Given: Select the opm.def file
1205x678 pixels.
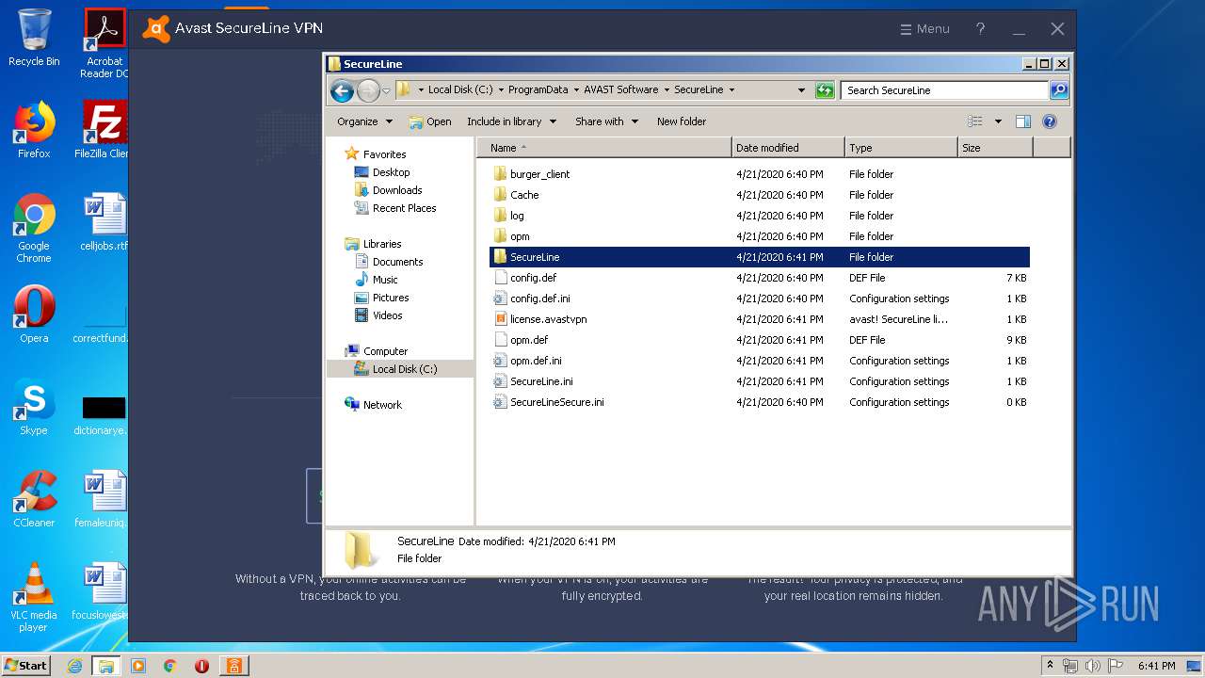Looking at the screenshot, I should click(x=528, y=340).
